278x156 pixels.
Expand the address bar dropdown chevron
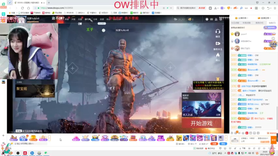tap(171, 8)
